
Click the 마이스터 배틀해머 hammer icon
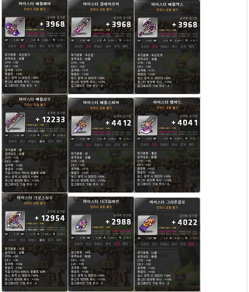click(x=15, y=27)
